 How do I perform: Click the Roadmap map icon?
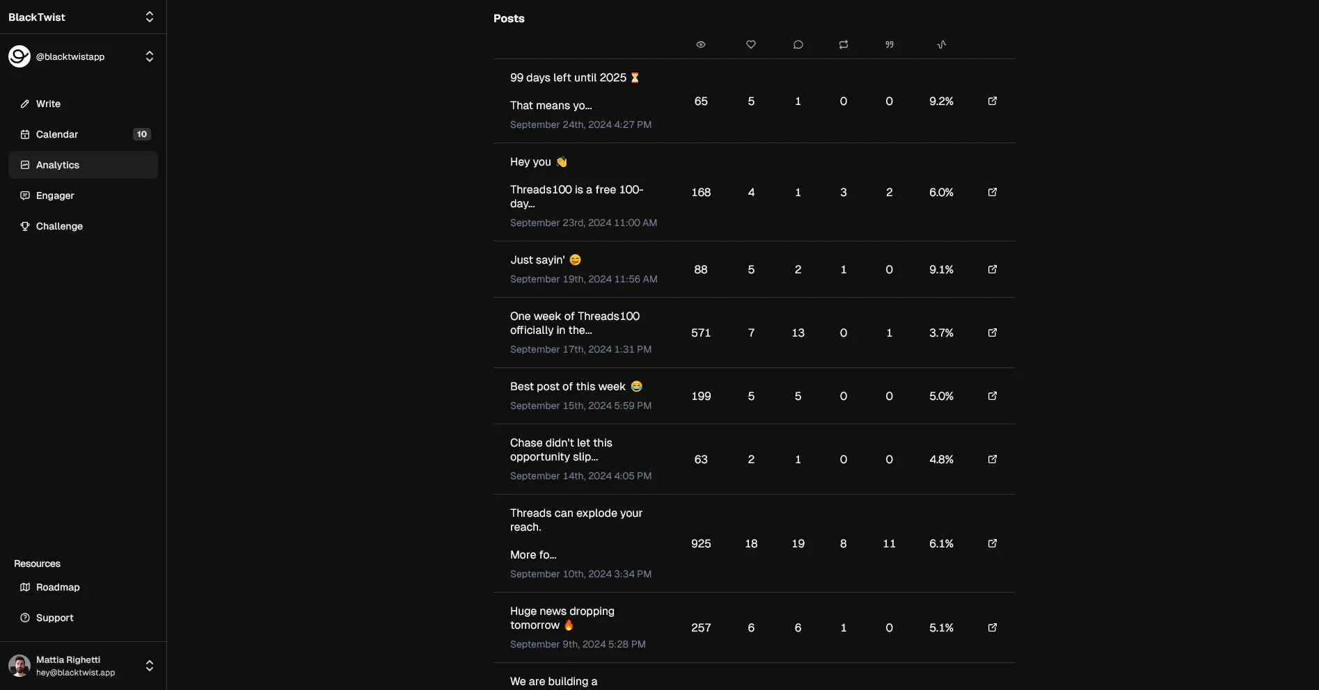click(25, 587)
